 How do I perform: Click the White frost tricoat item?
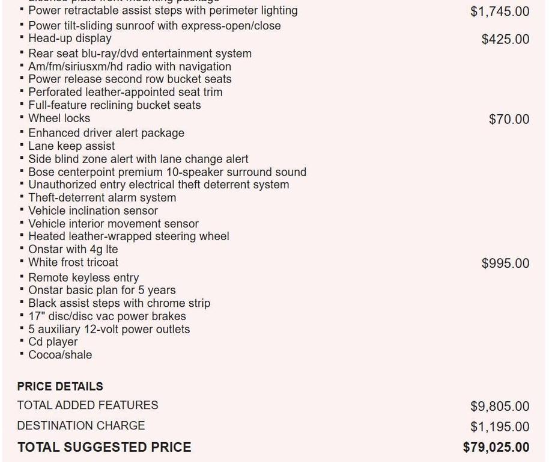[x=73, y=262]
